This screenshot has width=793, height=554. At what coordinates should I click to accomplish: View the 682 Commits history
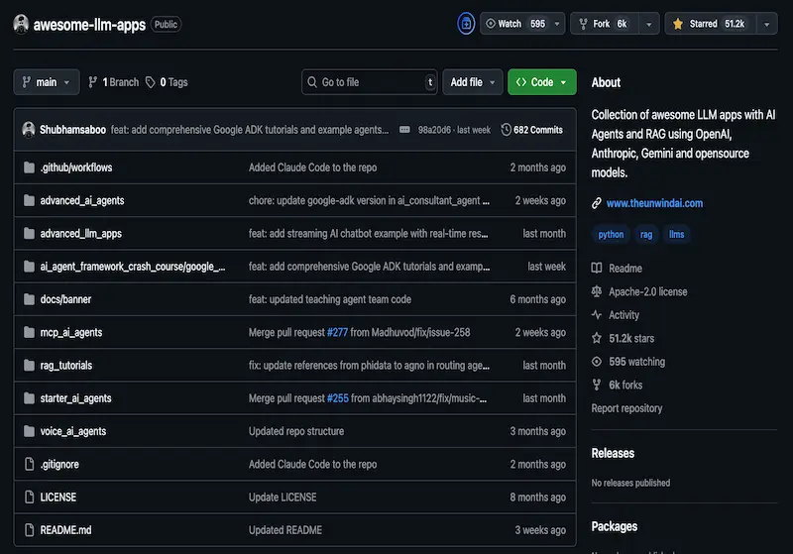click(531, 130)
